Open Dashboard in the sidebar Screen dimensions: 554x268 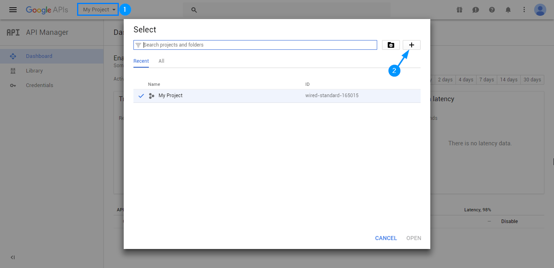tap(39, 56)
